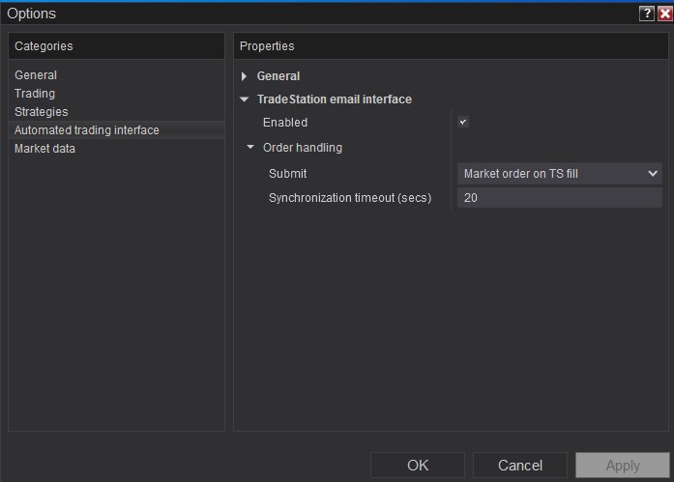The height and width of the screenshot is (482, 674).
Task: Click the Cancel button
Action: pos(520,466)
